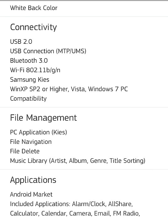Click the Android Market entry
The width and height of the screenshot is (168, 220).
click(x=31, y=195)
